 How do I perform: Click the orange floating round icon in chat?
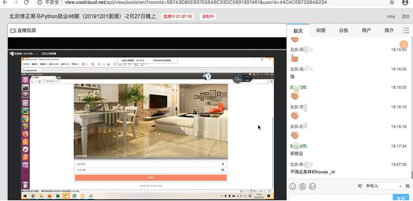pyautogui.click(x=404, y=44)
